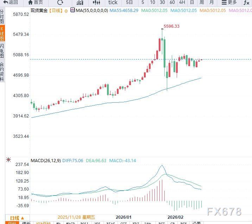
Task: Click the MACD panel settings sun icon
Action: (x=8, y=160)
